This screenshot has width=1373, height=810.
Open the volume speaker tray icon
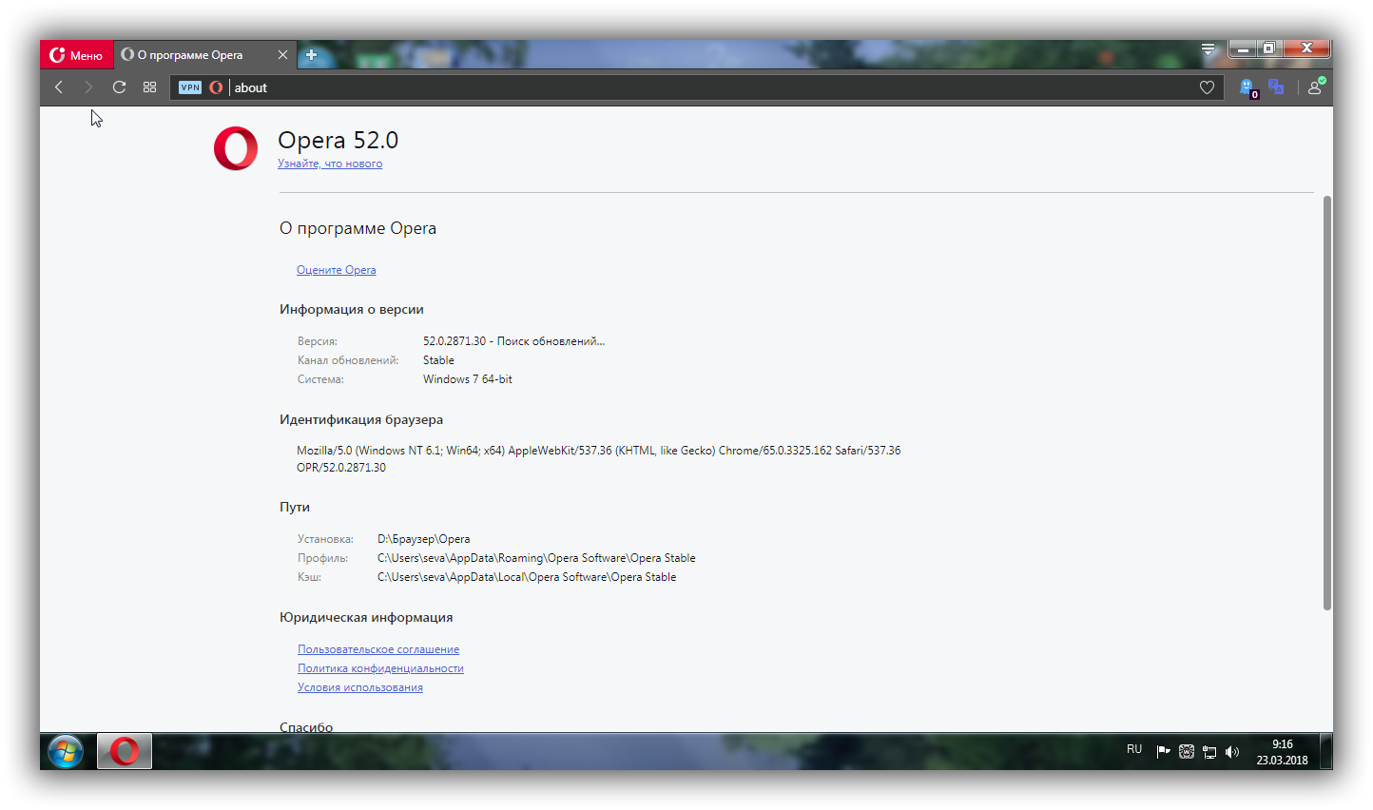1232,751
